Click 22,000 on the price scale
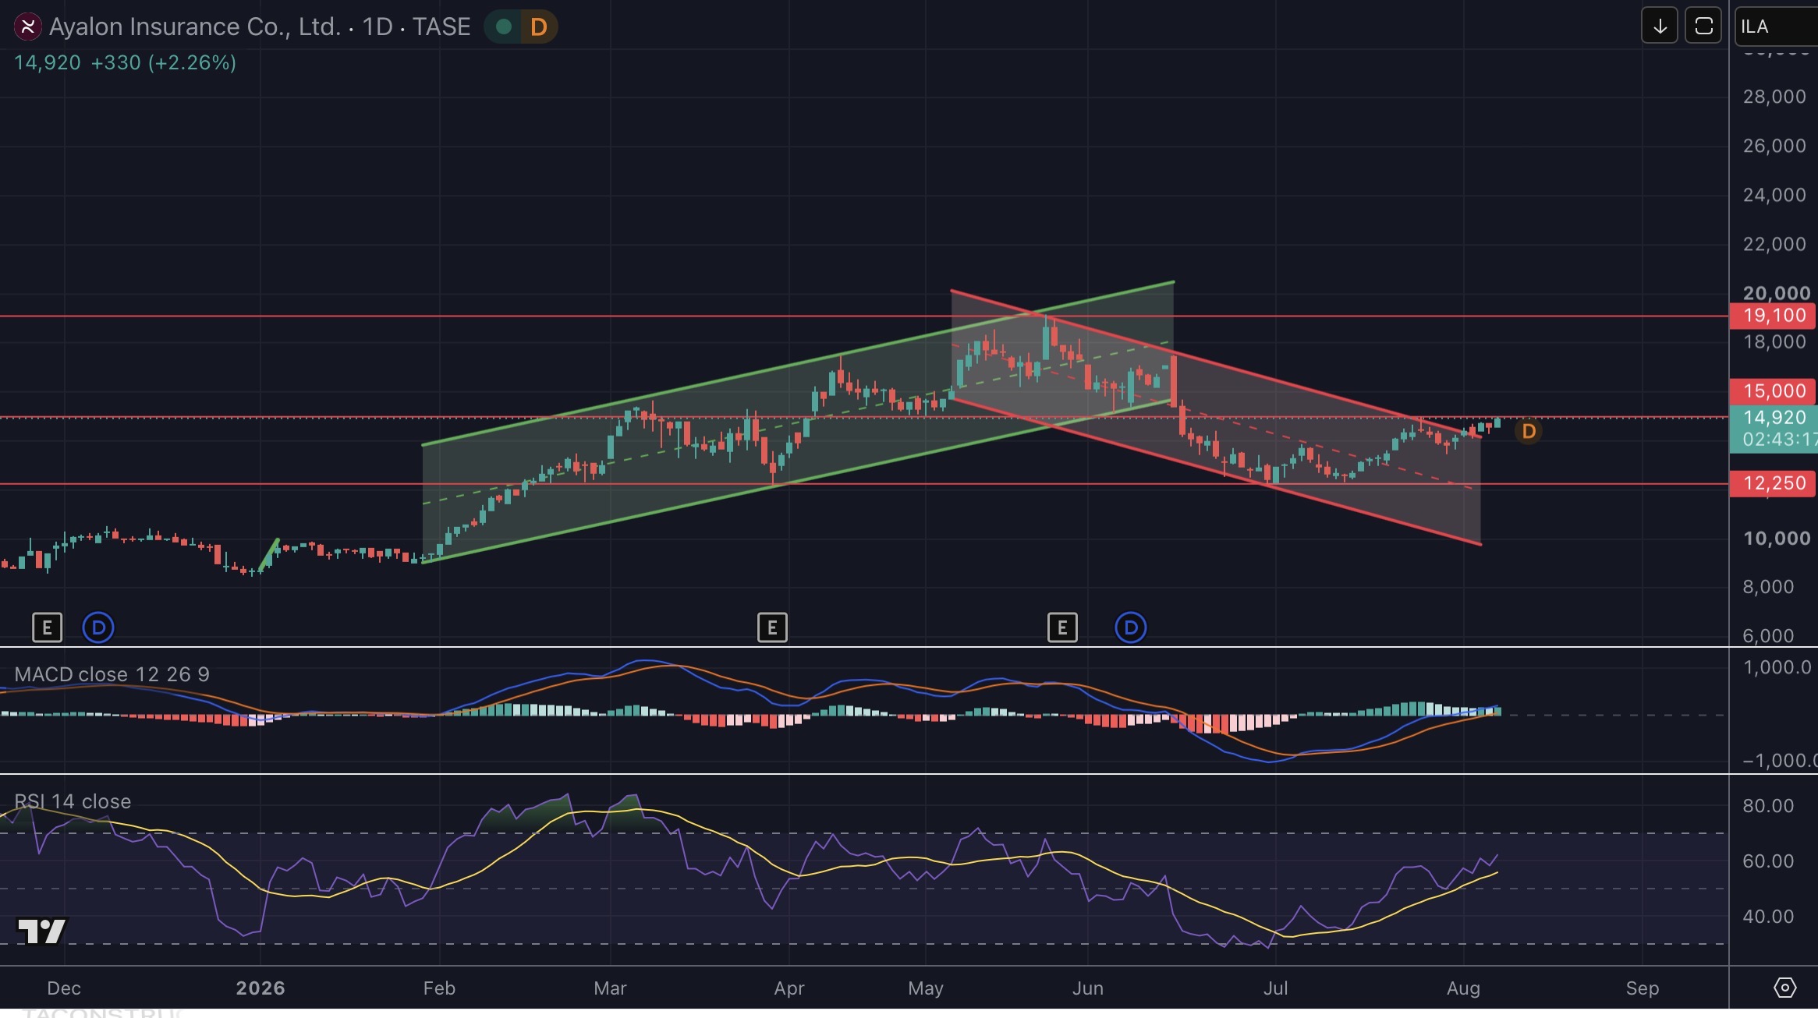The width and height of the screenshot is (1818, 1018). 1774,244
